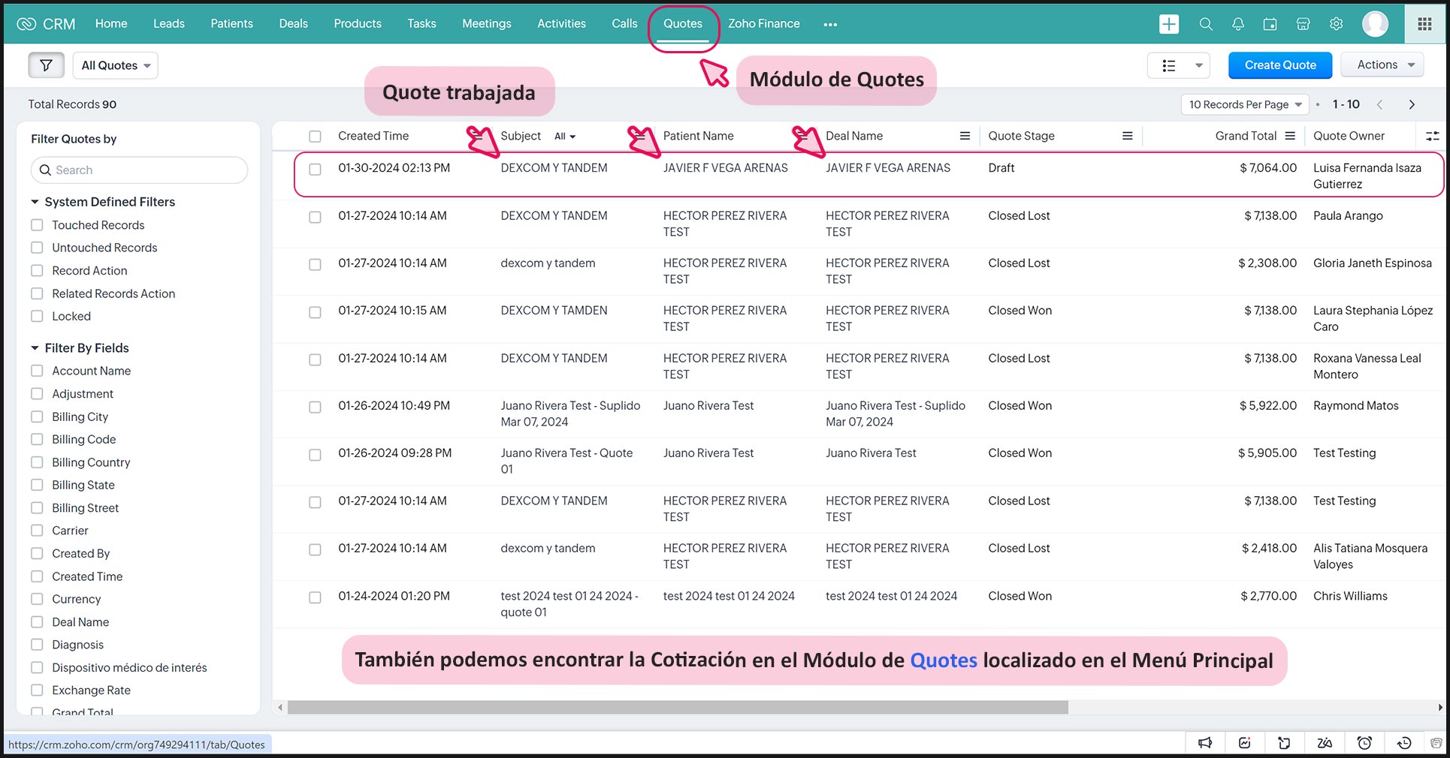Switch to the Deals tab

pyautogui.click(x=293, y=24)
